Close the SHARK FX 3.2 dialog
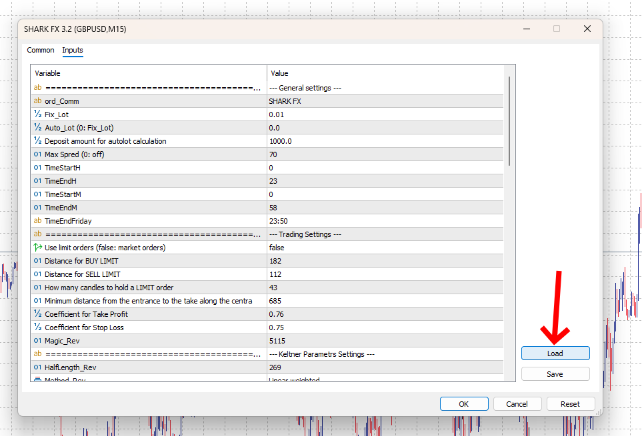This screenshot has height=436, width=642. point(587,29)
